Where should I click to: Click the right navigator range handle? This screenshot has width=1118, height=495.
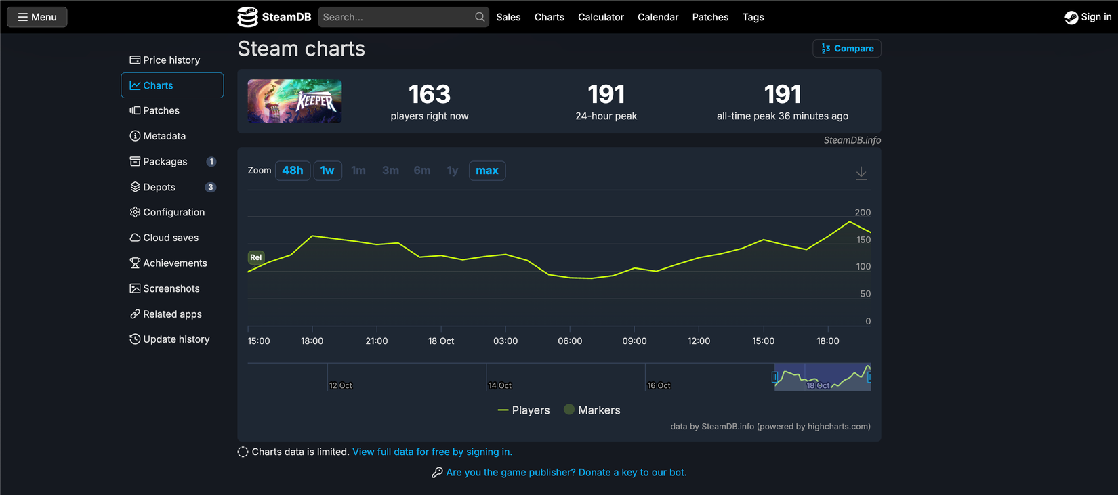(870, 377)
